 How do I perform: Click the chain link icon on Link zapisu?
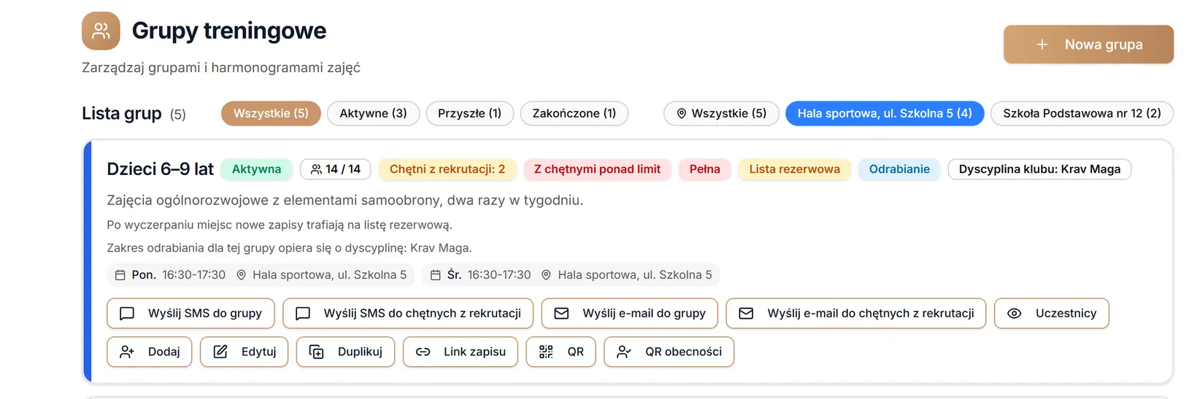(423, 352)
